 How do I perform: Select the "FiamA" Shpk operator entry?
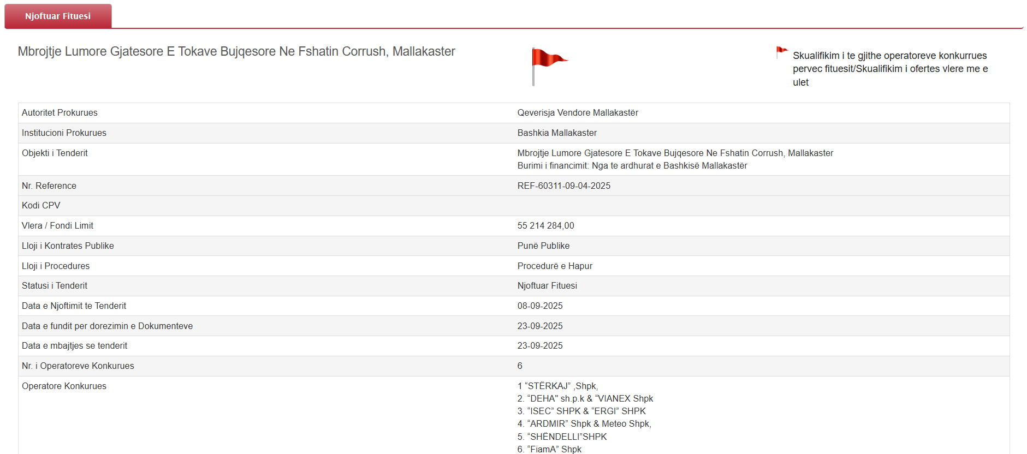(549, 449)
